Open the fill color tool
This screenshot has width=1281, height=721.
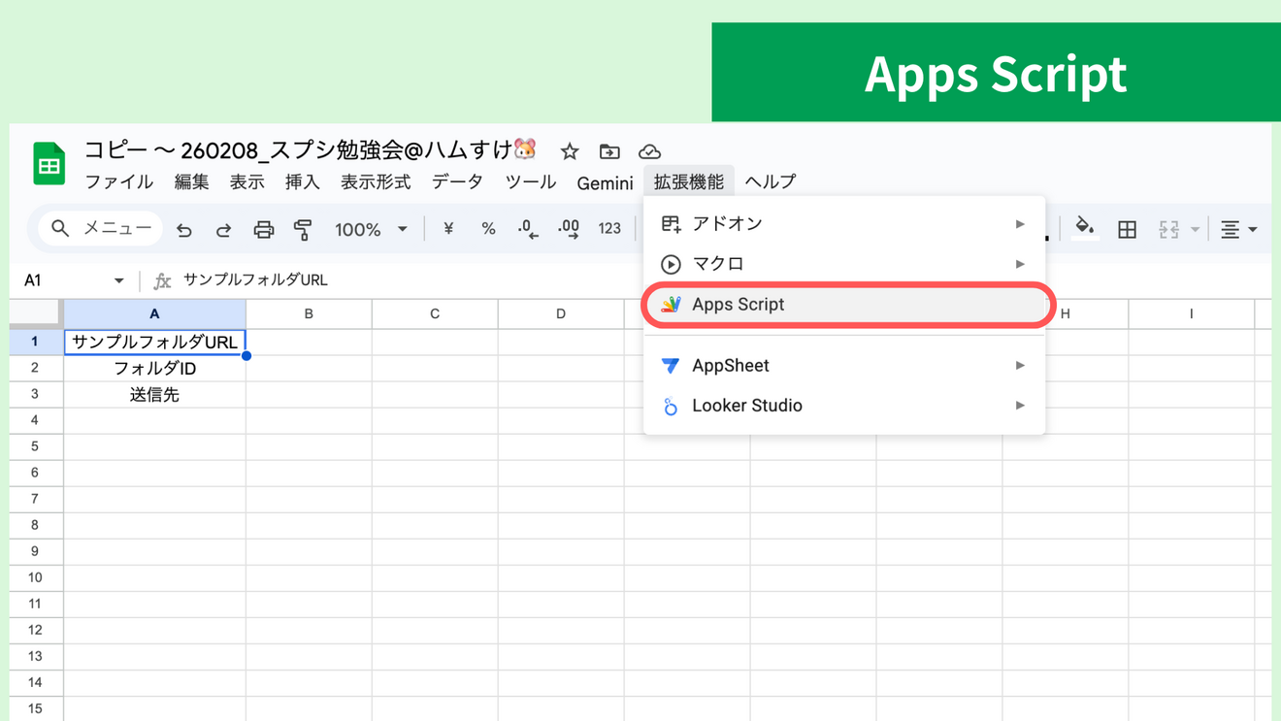click(x=1085, y=228)
